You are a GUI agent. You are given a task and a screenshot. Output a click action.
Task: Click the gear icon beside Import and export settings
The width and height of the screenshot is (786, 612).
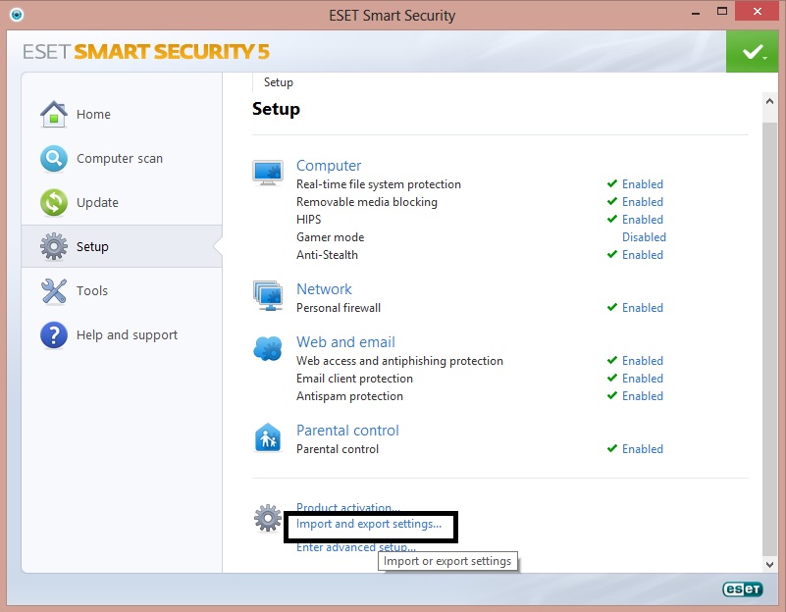(268, 518)
